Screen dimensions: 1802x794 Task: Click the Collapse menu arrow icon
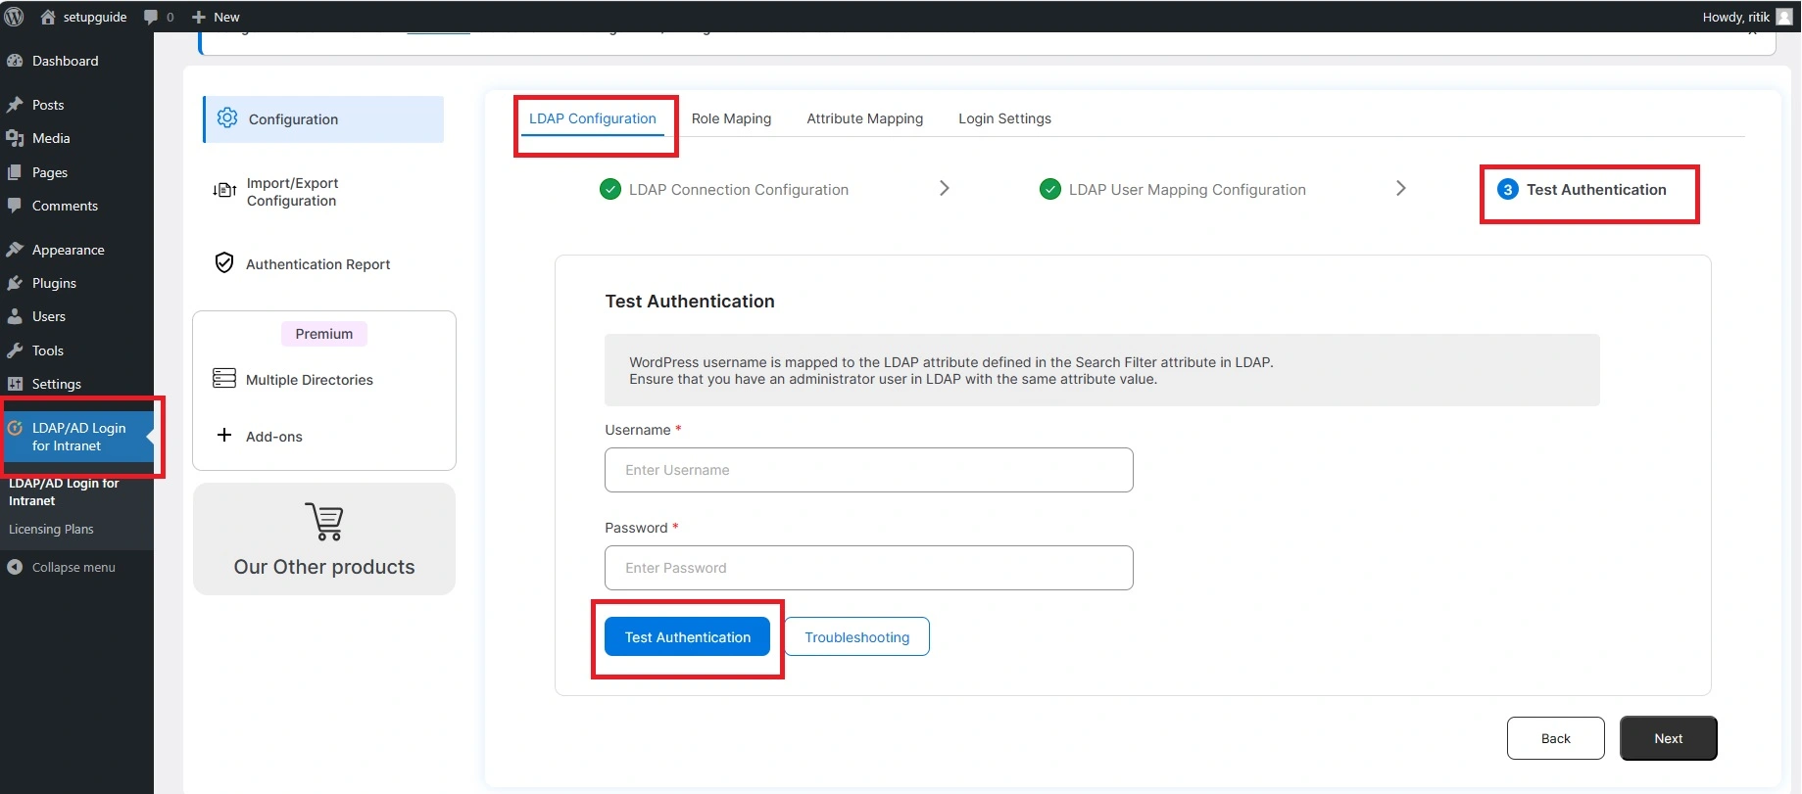(x=15, y=567)
